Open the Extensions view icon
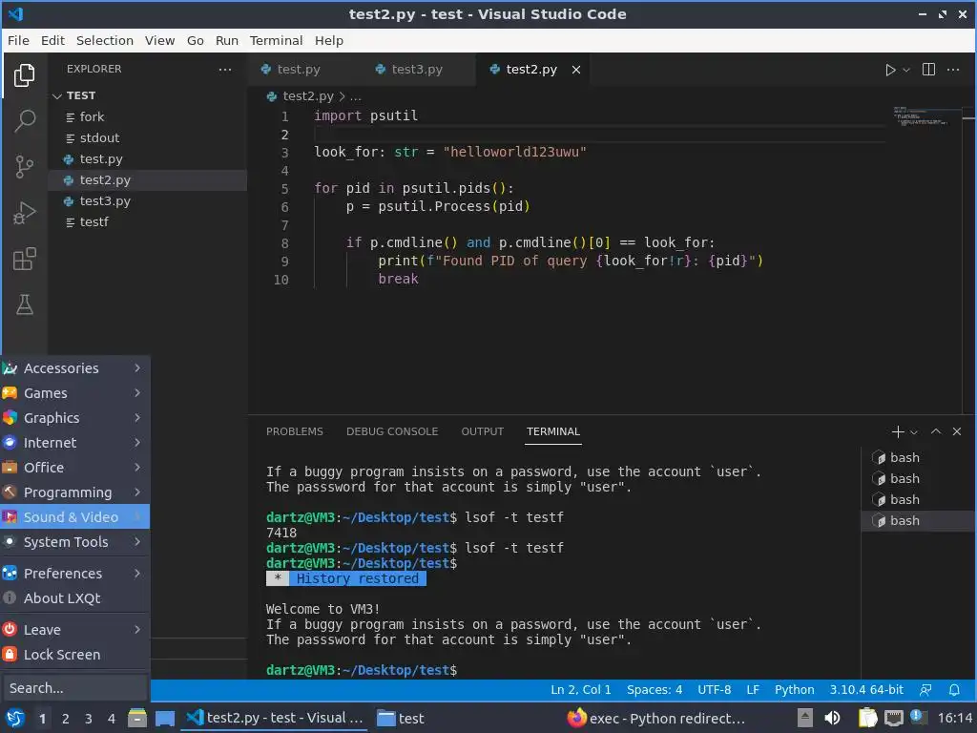Viewport: 977px width, 733px height. pyautogui.click(x=24, y=259)
